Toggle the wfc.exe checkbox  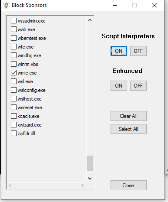(x=13, y=47)
